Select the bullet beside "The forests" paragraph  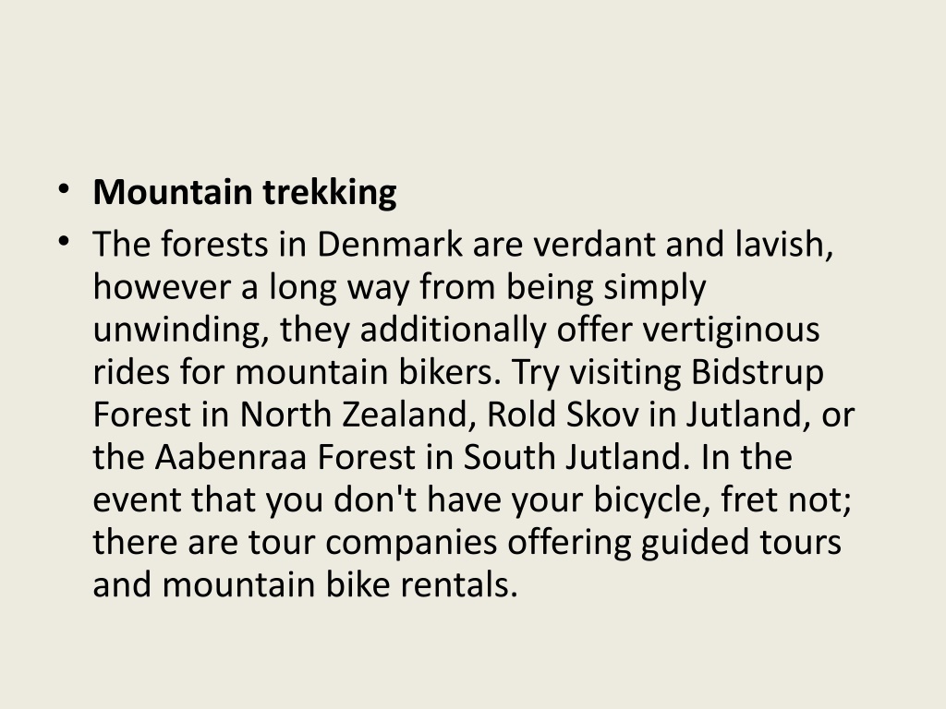(x=64, y=242)
